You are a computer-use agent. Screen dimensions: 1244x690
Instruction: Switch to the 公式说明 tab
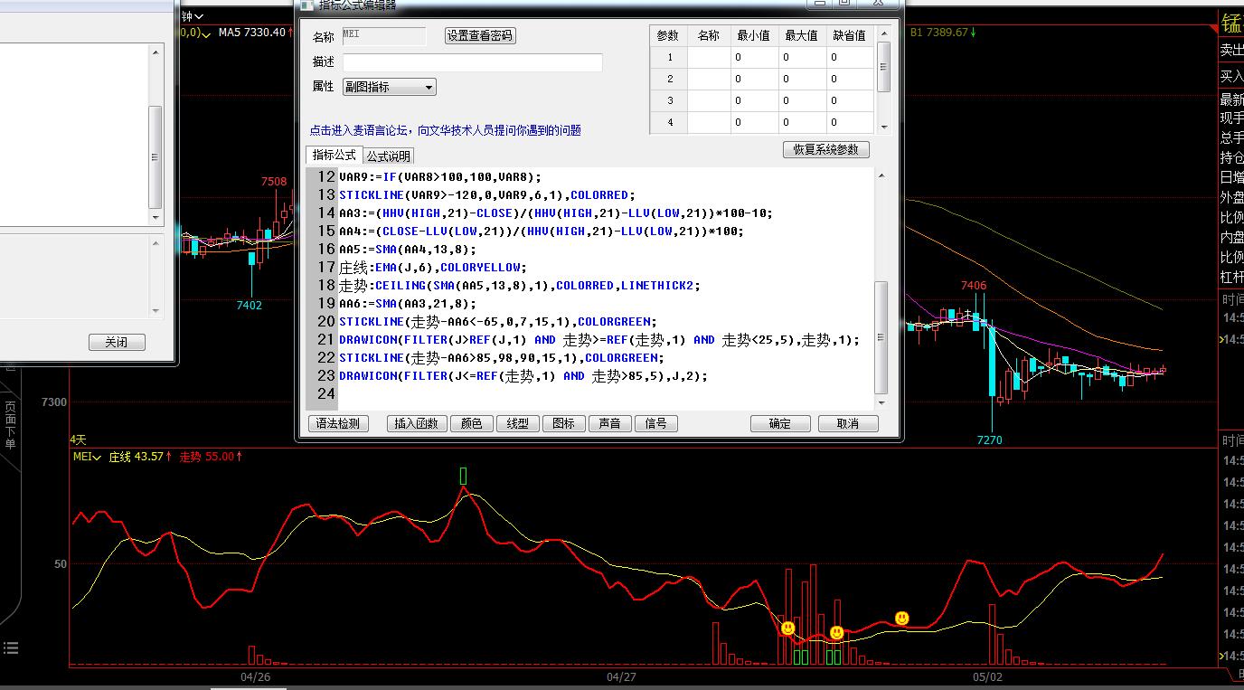pos(388,156)
